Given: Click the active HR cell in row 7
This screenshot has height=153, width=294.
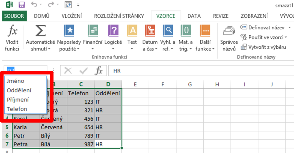Looking at the screenshot, I should tap(108, 144).
